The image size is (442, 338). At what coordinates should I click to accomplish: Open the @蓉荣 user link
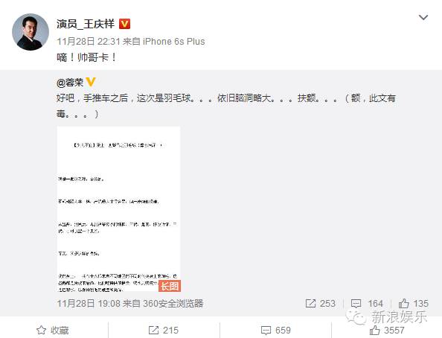[x=70, y=83]
